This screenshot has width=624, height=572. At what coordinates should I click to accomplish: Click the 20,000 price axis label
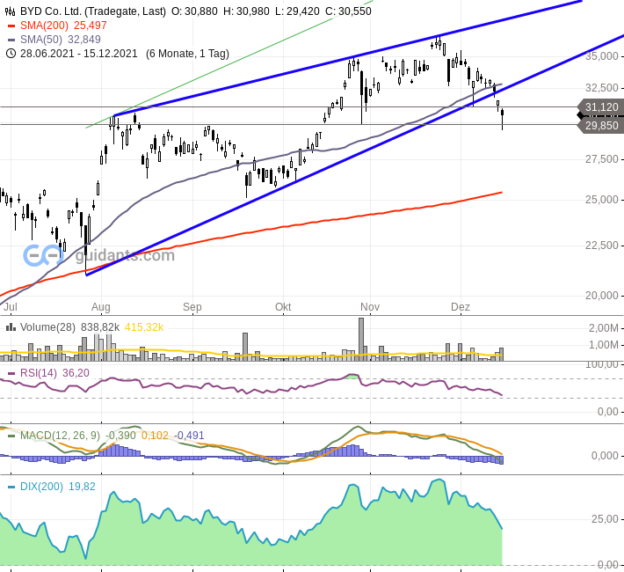point(602,296)
